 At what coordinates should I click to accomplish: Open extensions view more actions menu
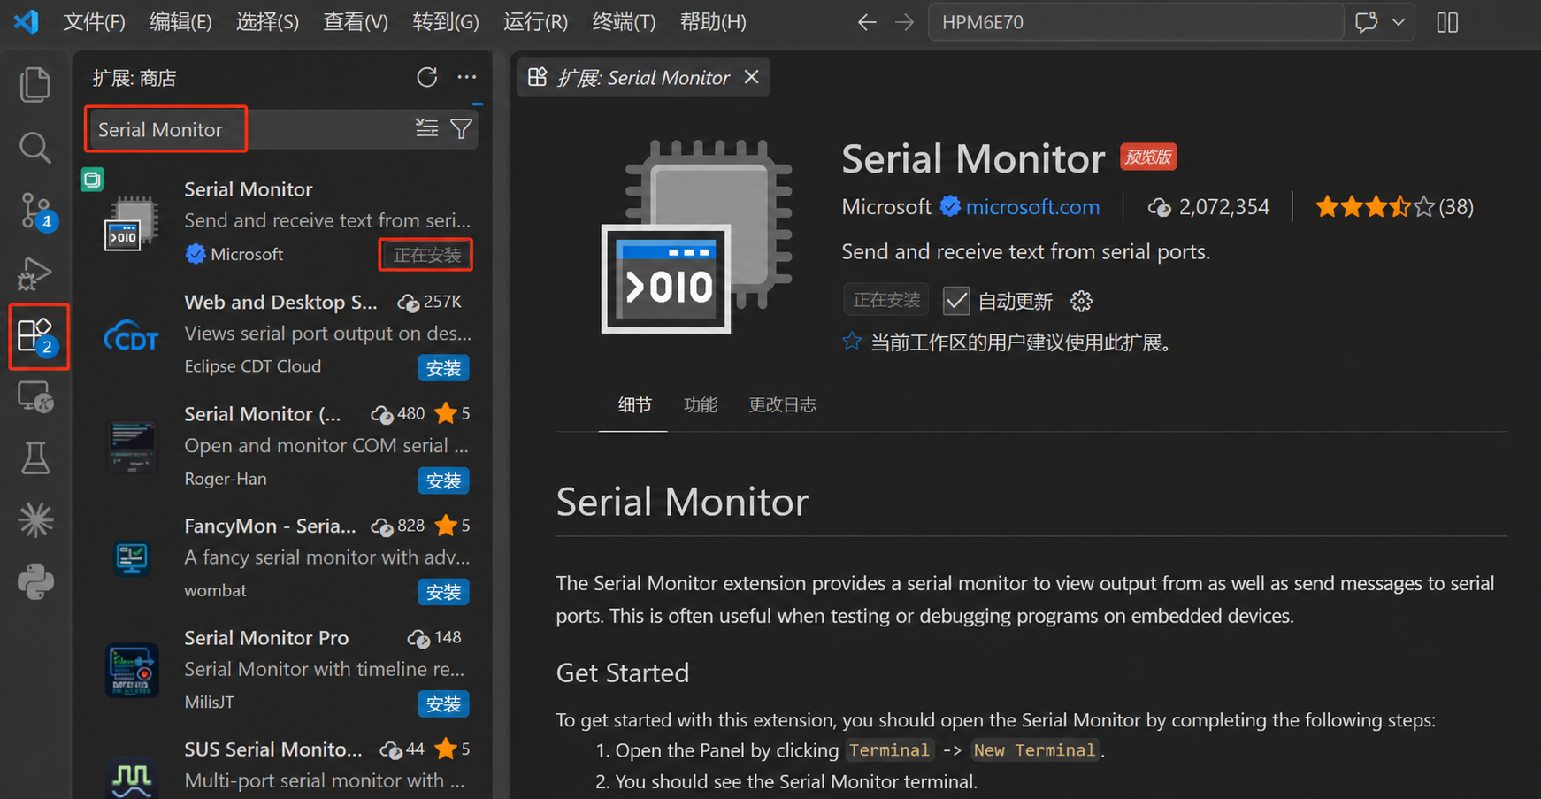click(467, 78)
